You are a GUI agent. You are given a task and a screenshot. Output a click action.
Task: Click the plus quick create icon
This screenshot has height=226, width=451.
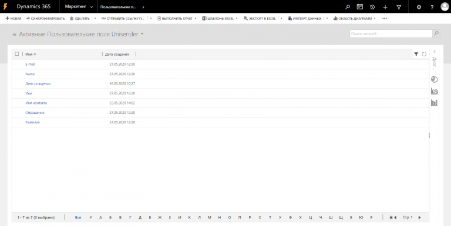tap(385, 7)
